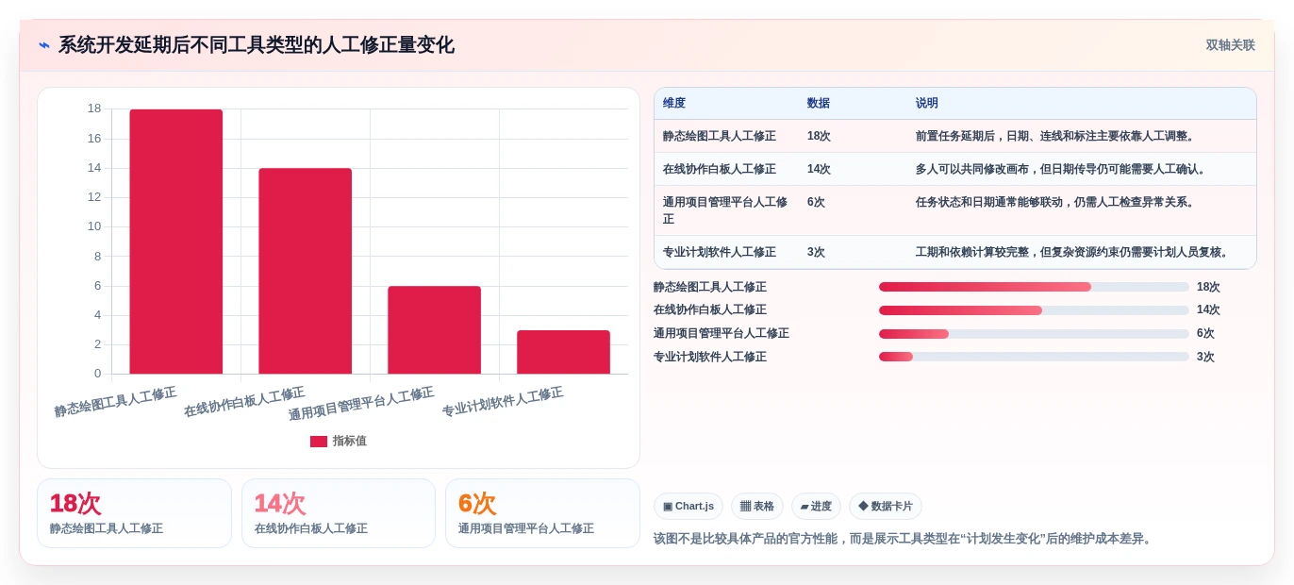The height and width of the screenshot is (585, 1294).
Task: Click the 通用项目管理平台人工修正 progress bar
Action: [1034, 334]
